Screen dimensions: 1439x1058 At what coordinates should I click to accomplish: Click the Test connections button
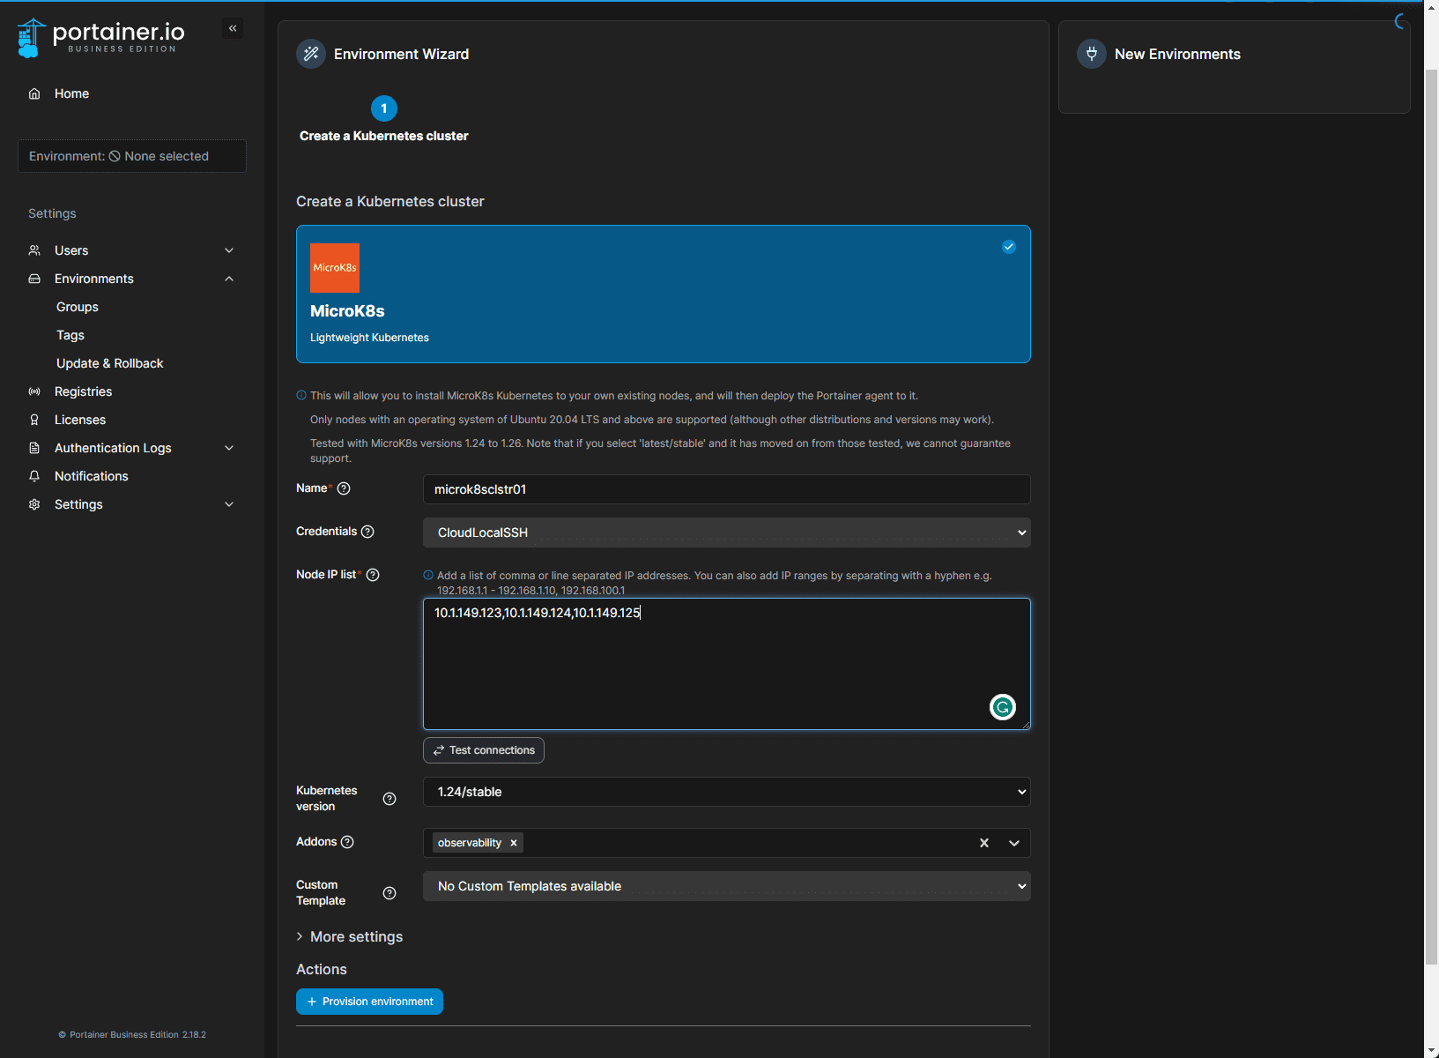click(x=484, y=750)
